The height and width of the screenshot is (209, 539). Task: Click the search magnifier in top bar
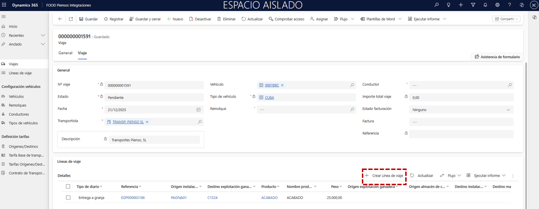[x=437, y=5]
